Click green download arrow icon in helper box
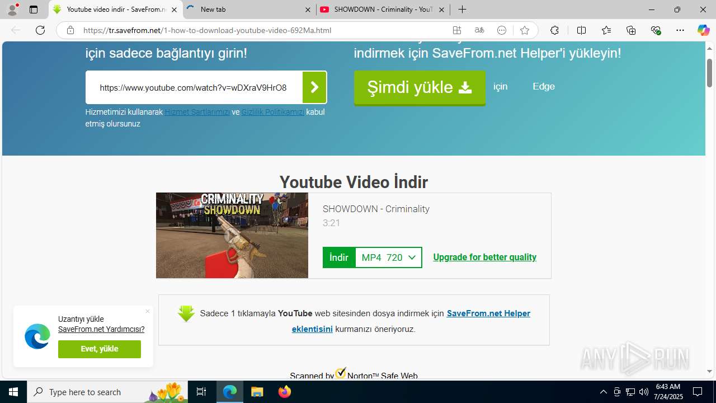Screen dimensions: 716x403 point(186,313)
